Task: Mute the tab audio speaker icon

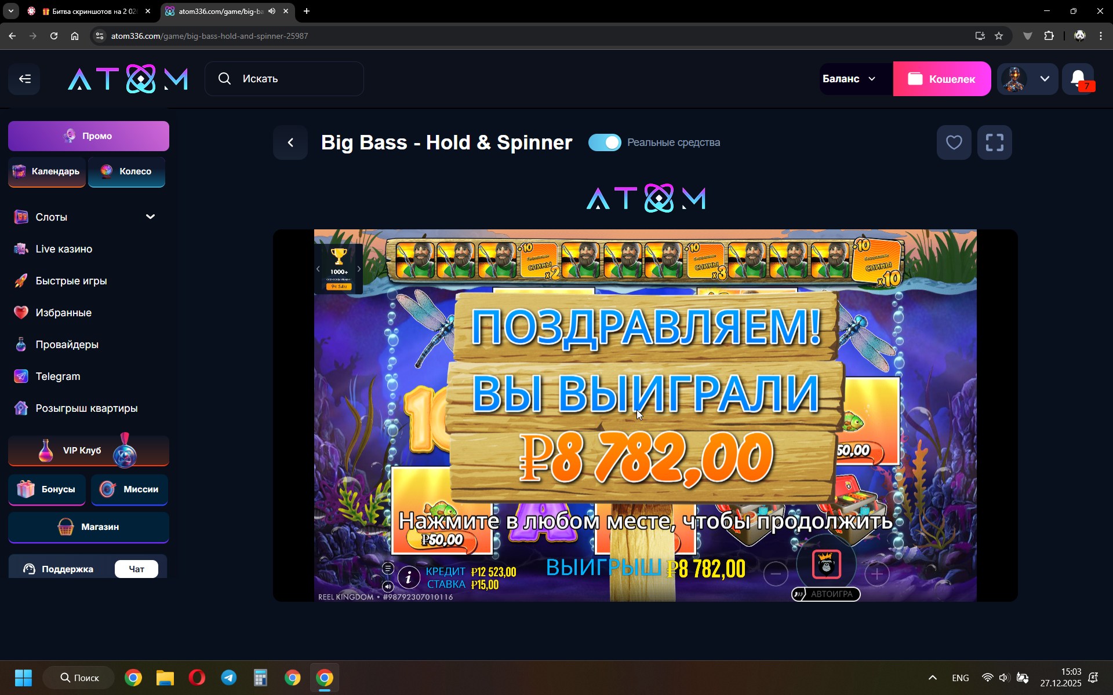Action: pyautogui.click(x=272, y=11)
